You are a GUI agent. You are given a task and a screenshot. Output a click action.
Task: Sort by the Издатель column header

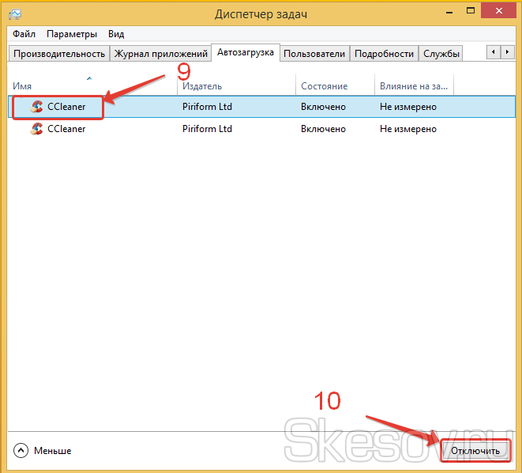click(x=201, y=85)
